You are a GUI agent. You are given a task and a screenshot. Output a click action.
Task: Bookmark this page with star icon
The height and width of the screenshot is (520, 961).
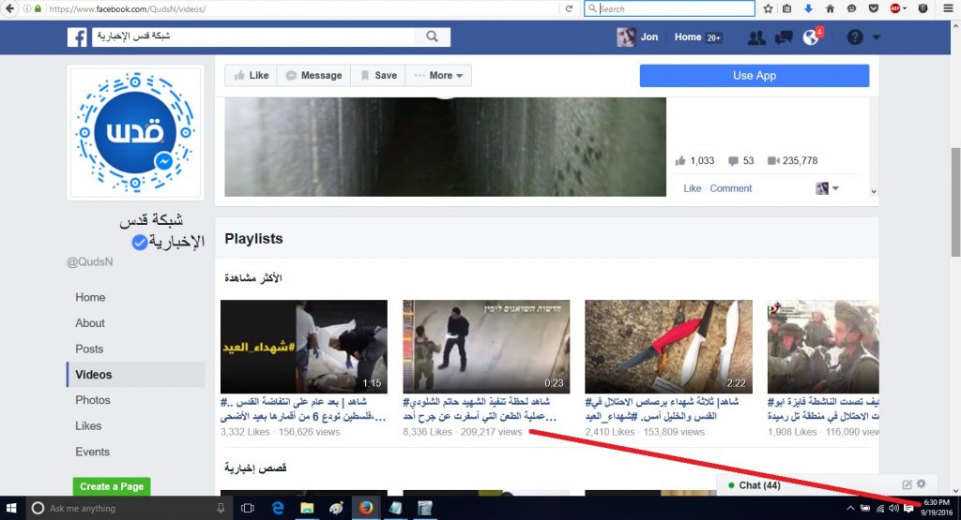(x=768, y=8)
